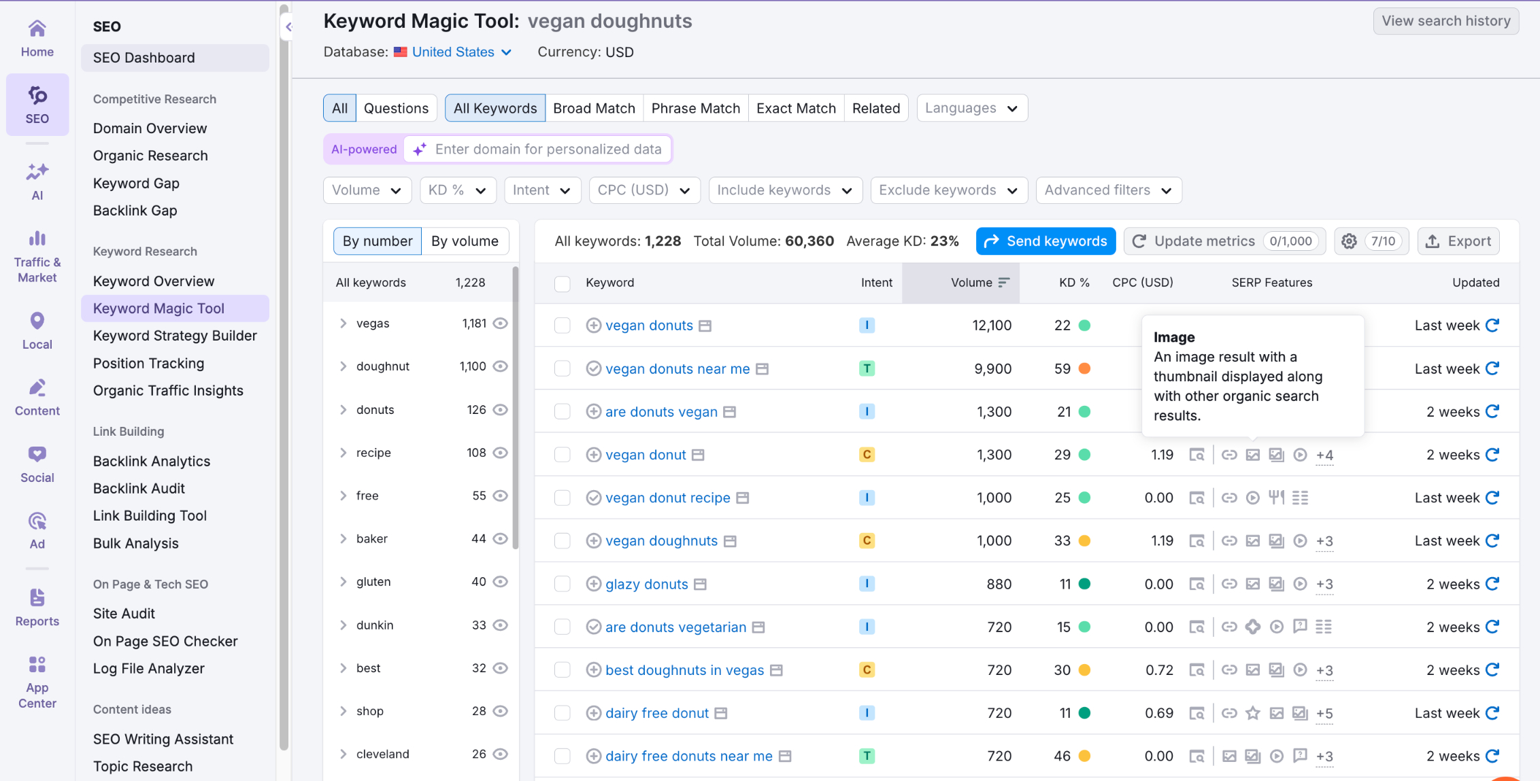Show +4 more SERP features for vegan donut
The height and width of the screenshot is (781, 1540).
[1324, 455]
